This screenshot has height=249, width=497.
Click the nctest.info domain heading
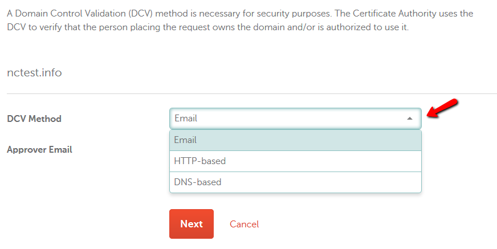tap(34, 72)
